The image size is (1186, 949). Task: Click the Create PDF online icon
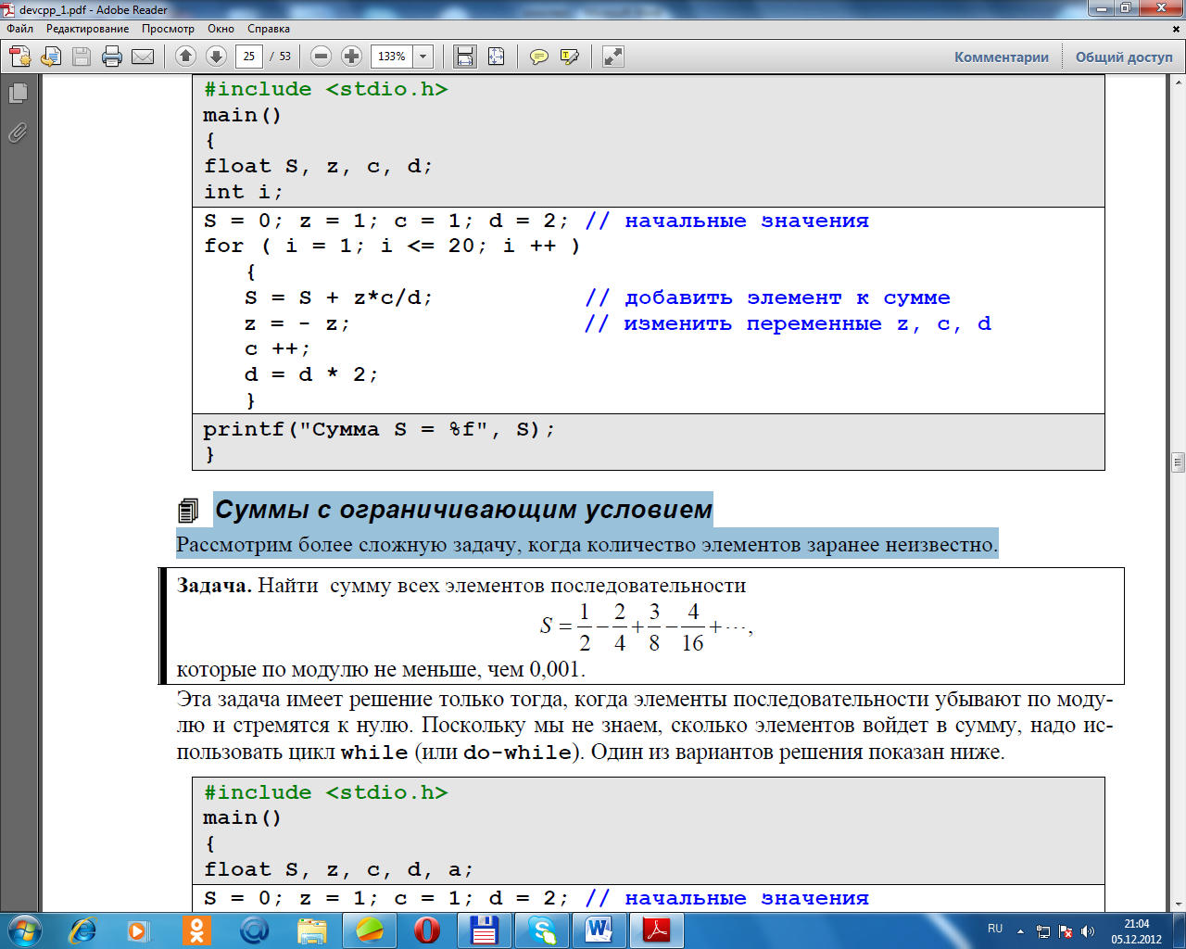click(x=20, y=57)
